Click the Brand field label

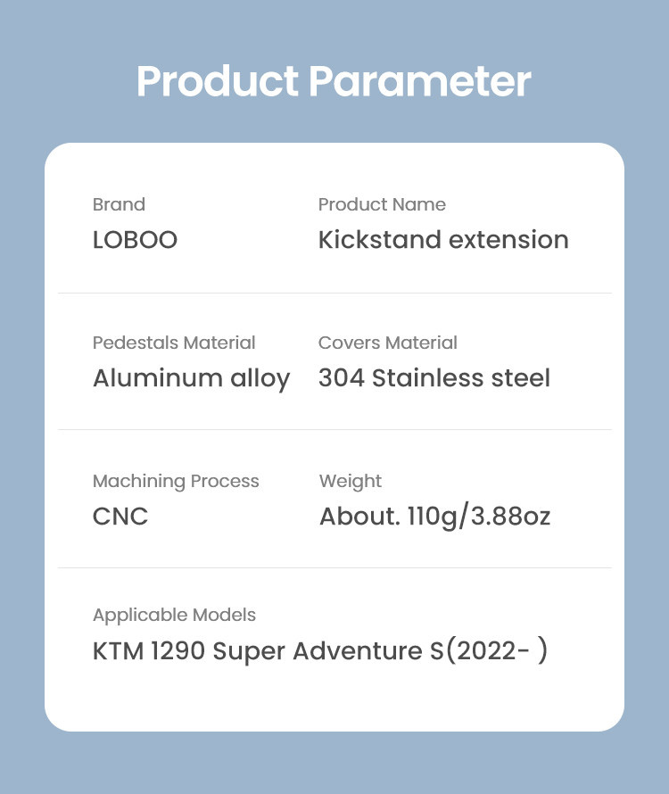pos(119,204)
